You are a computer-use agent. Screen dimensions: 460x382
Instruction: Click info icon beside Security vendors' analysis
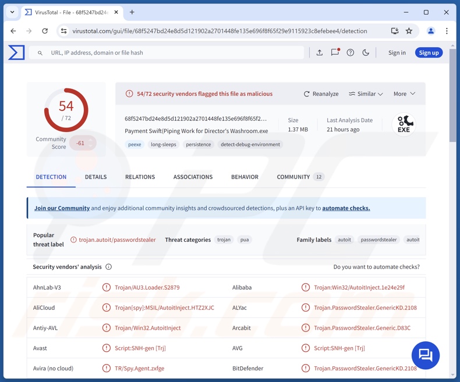[108, 267]
